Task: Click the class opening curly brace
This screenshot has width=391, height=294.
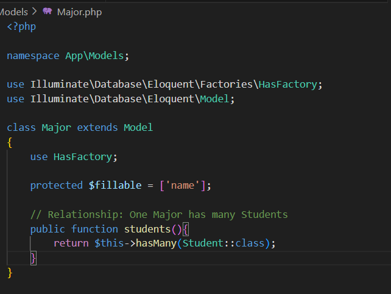Action: pyautogui.click(x=10, y=142)
